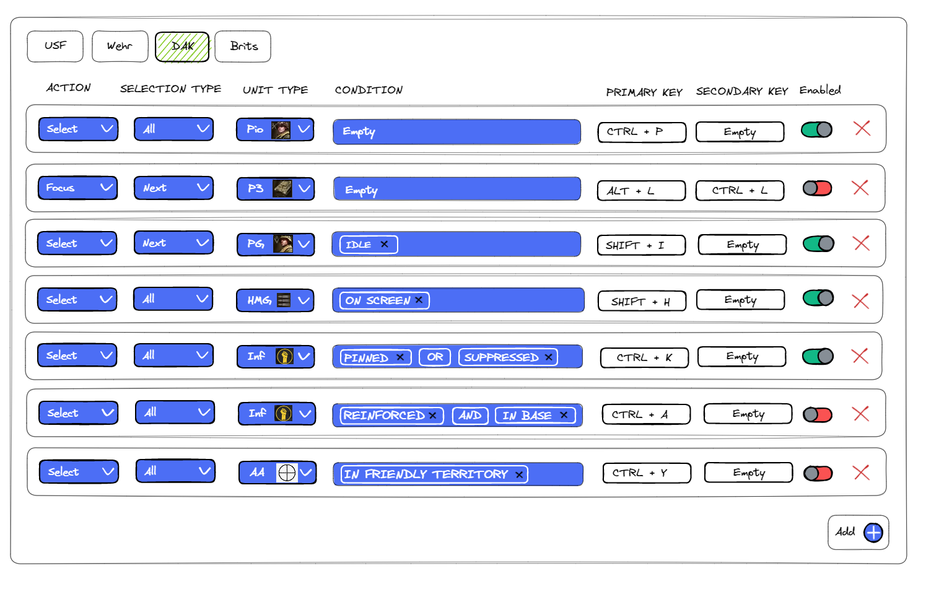This screenshot has width=926, height=589.
Task: Disable the CTRL + P row toggle
Action: pyautogui.click(x=817, y=129)
